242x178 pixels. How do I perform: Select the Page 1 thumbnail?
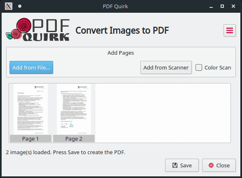point(30,113)
